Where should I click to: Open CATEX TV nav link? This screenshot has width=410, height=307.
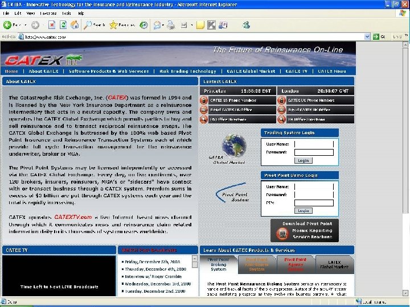[x=296, y=71]
